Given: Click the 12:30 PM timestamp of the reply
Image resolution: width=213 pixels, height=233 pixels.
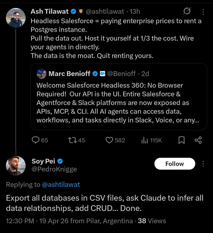Looking at the screenshot, I should (x=20, y=221).
